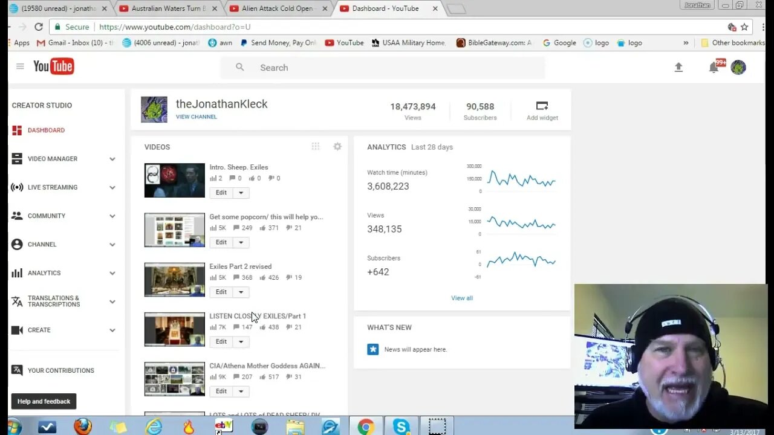
Task: Click the What's New star icon
Action: [x=373, y=349]
